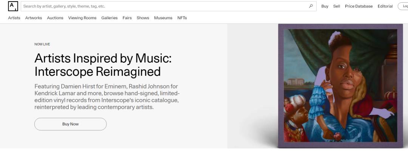Open the Buy link in header
The width and height of the screenshot is (408, 157).
(x=325, y=6)
